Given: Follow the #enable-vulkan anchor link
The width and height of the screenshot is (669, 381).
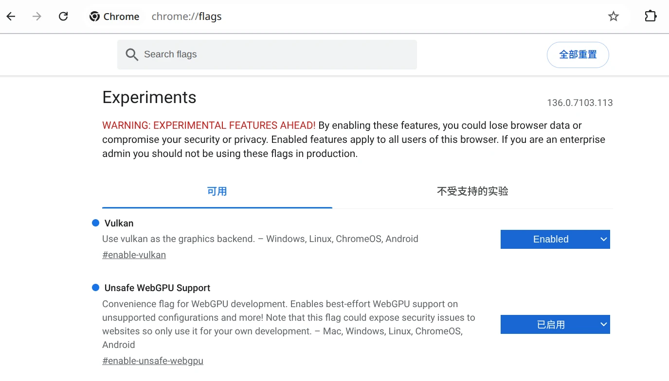Looking at the screenshot, I should (134, 255).
